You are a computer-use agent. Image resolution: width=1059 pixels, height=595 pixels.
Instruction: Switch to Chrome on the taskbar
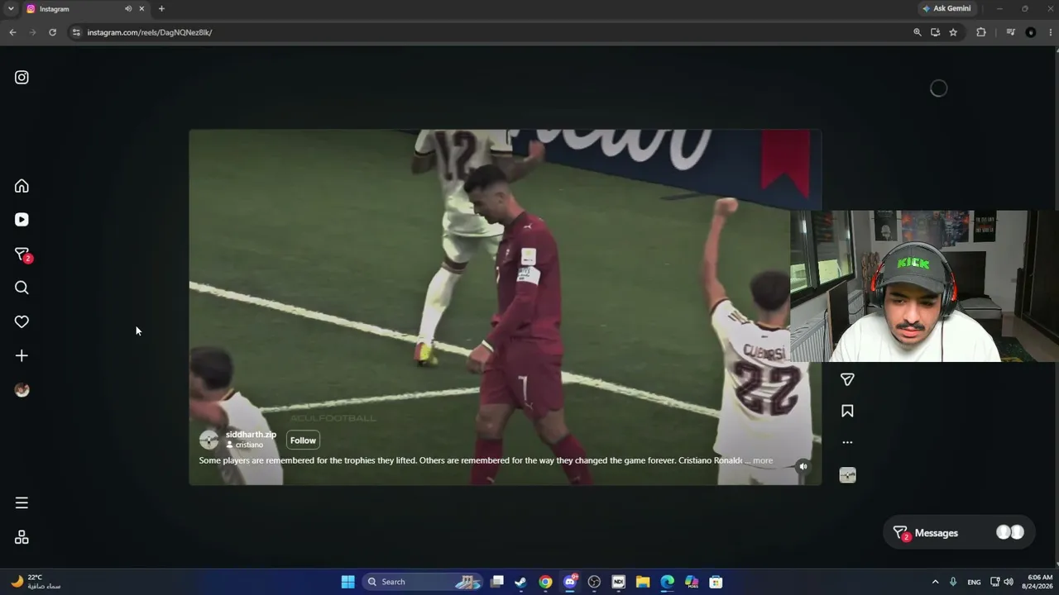click(x=545, y=582)
